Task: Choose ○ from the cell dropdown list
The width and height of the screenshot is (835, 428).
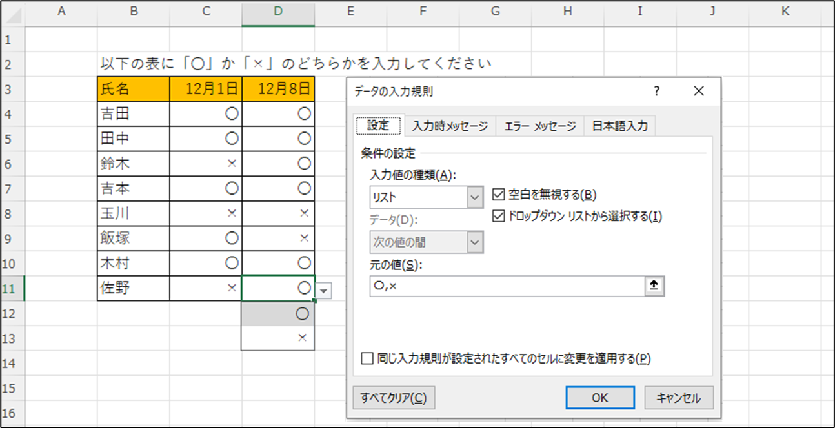Action: tap(278, 314)
